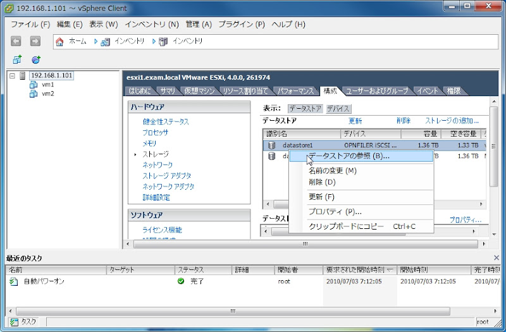The width and height of the screenshot is (506, 332).
Task: Open the ストレージ アダプタ link
Action: 167,176
